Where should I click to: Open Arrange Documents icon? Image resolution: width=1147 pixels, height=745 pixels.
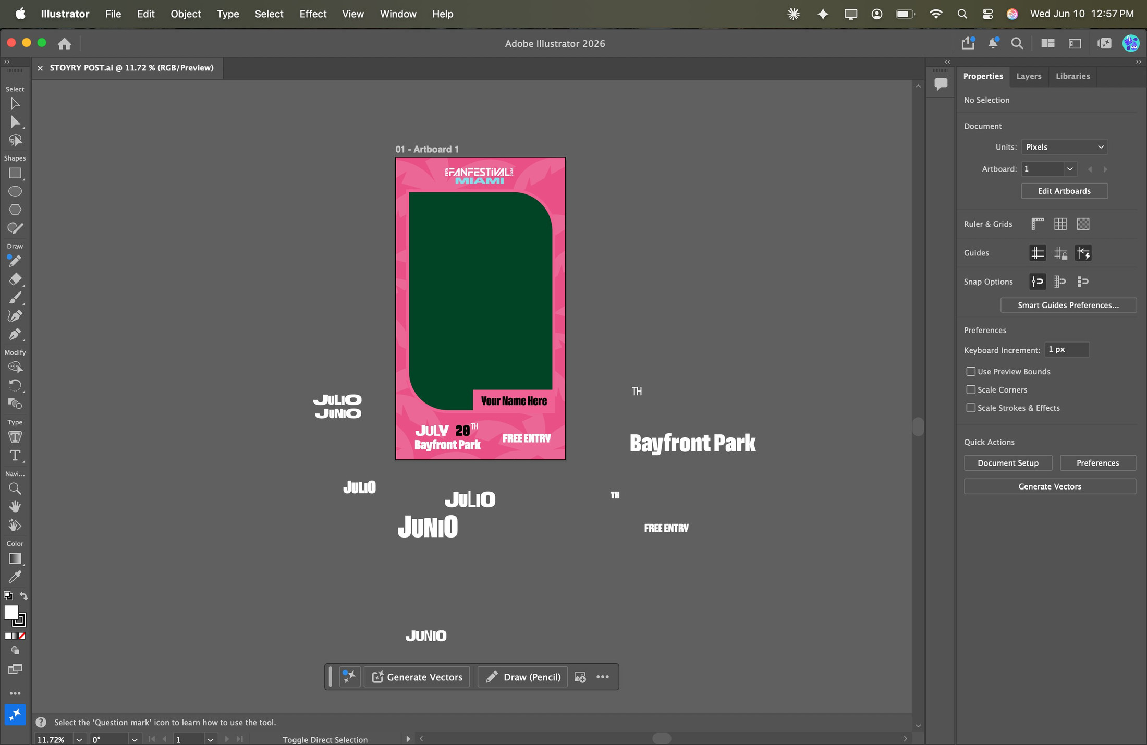pos(1048,43)
